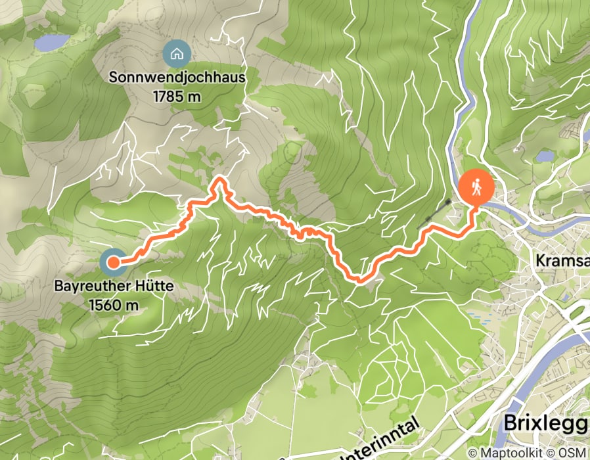
Task: Click the cable car line symbol near the start
Action: (434, 215)
